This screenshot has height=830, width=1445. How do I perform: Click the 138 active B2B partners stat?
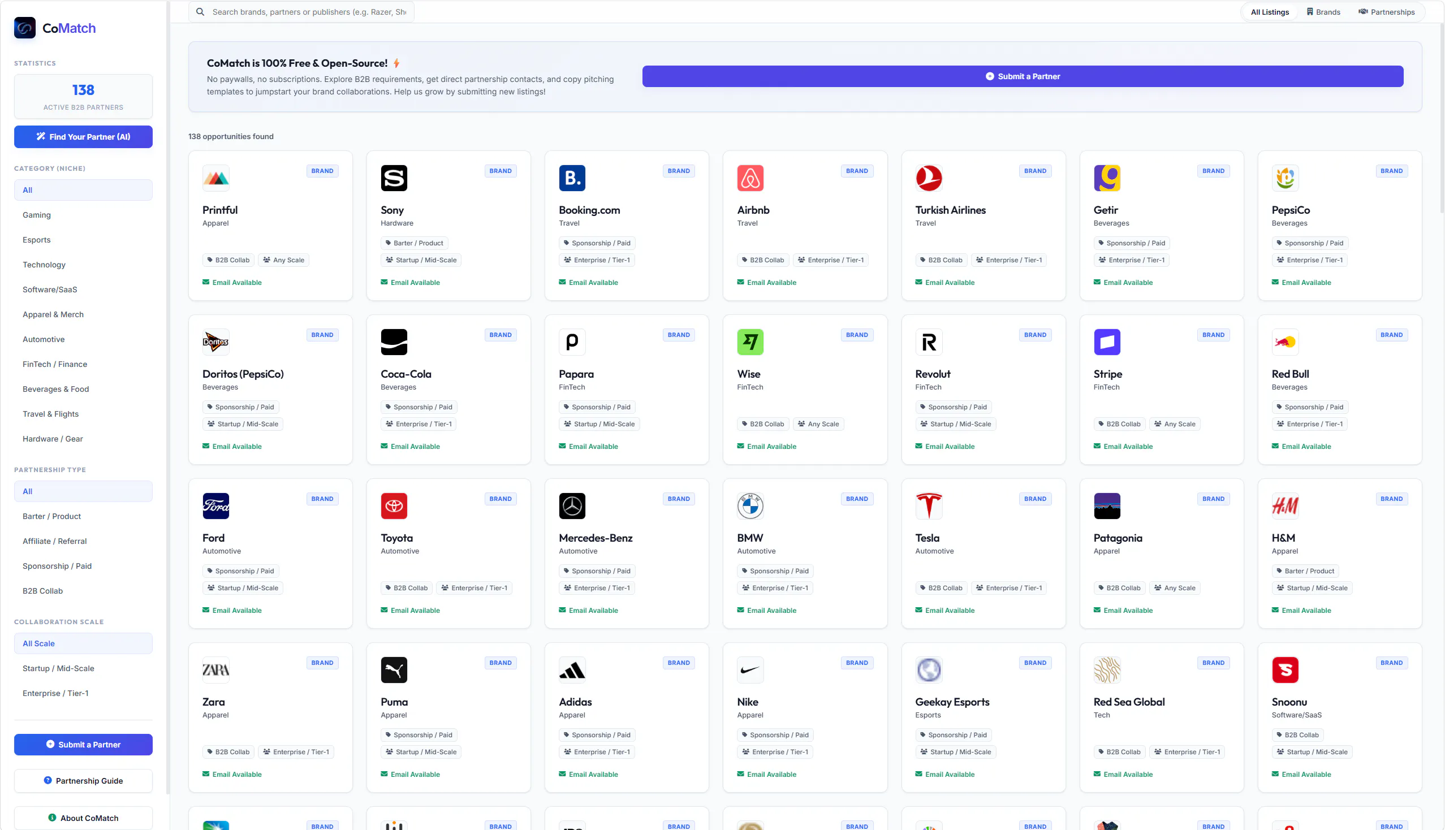point(83,96)
